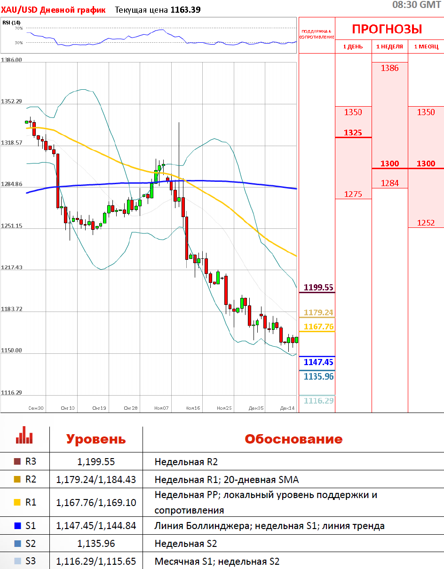Click the dark red R3 square marker
Image resolution: width=444 pixels, height=569 pixels.
pyautogui.click(x=17, y=461)
